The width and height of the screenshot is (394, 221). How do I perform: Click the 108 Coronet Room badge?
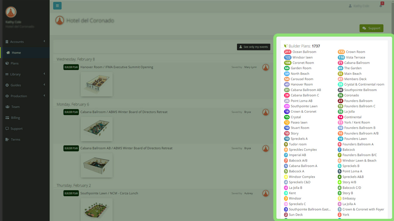pos(288,63)
